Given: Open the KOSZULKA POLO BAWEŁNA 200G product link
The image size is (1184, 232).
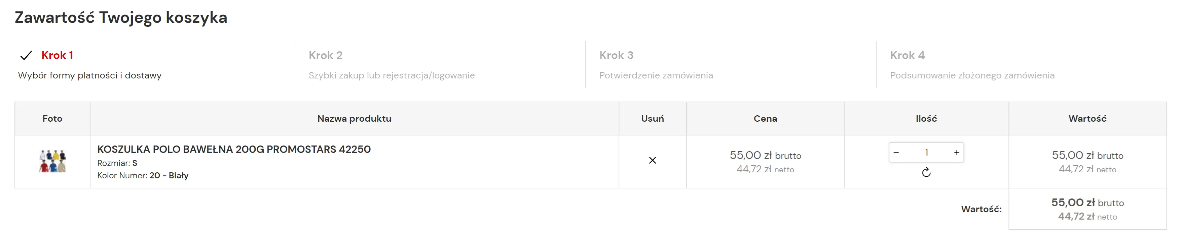Looking at the screenshot, I should coord(233,149).
